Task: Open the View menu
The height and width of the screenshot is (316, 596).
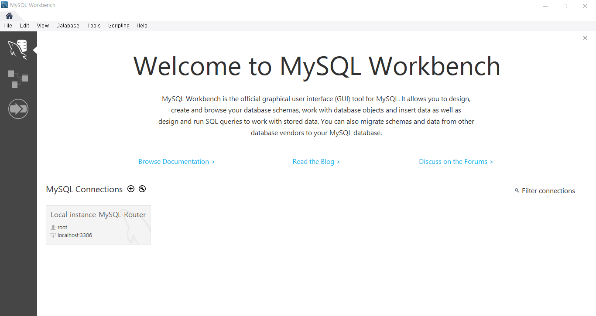Action: pyautogui.click(x=43, y=26)
